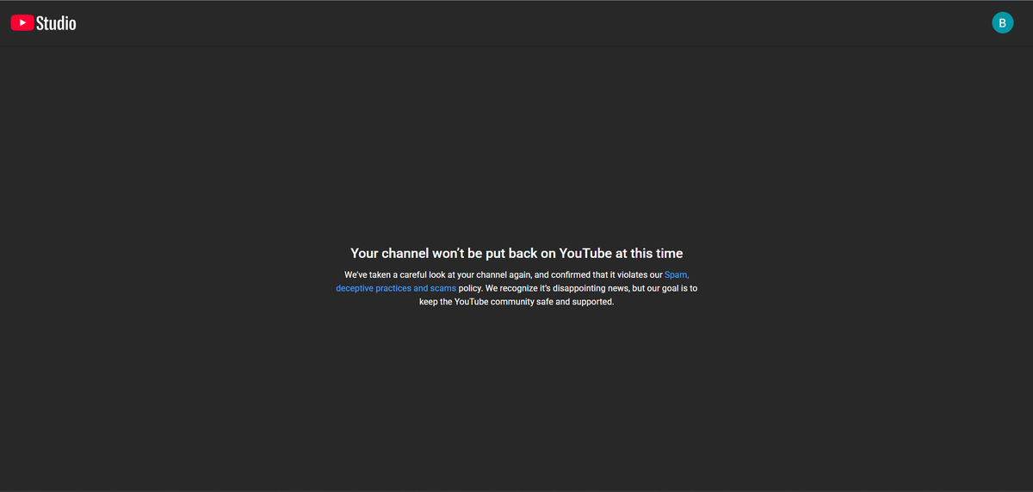Screen dimensions: 1033x492
Task: Click the YouTube Studio logo
Action: pos(43,23)
